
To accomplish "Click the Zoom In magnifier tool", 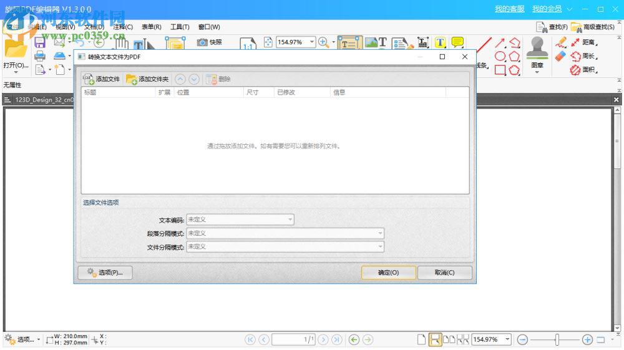I will (323, 42).
